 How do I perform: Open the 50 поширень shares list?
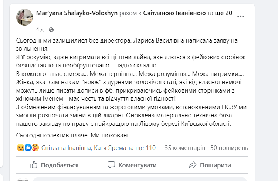click(x=229, y=148)
